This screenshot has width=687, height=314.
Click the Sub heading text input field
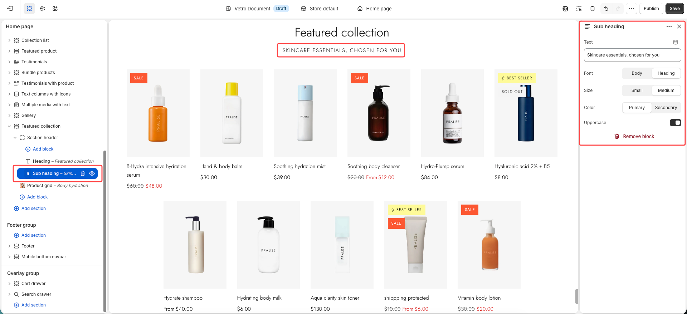(632, 55)
